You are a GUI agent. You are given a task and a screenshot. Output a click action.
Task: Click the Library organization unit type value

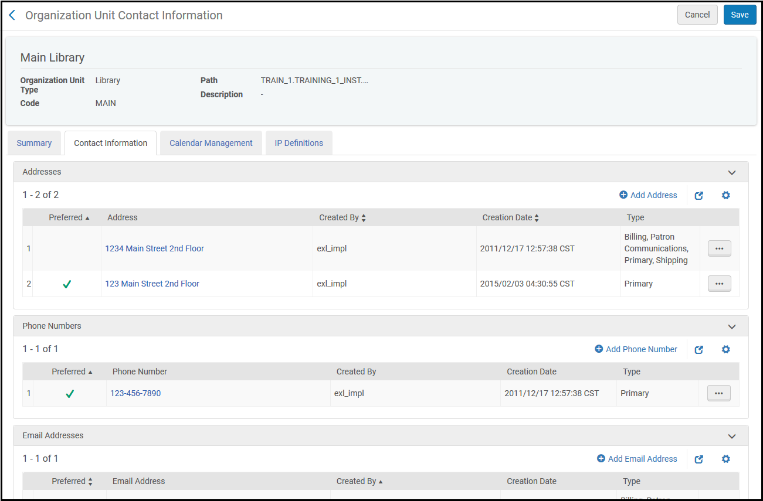click(108, 80)
